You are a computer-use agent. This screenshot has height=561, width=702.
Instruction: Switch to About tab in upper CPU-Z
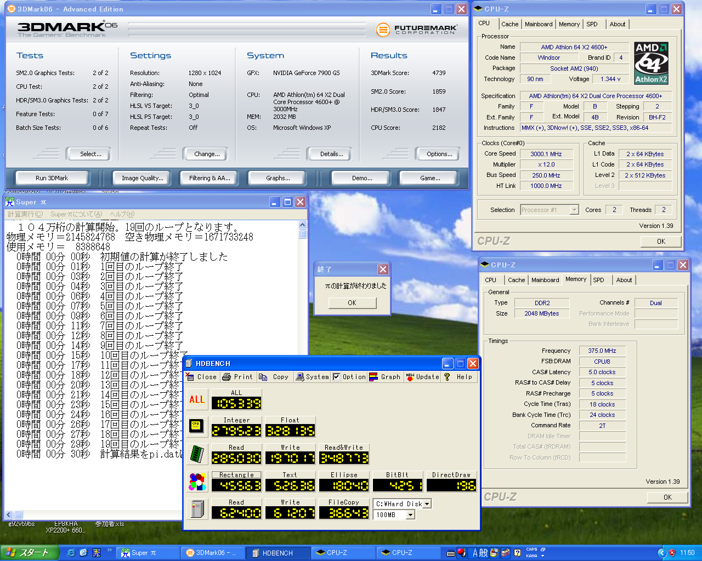coord(618,24)
